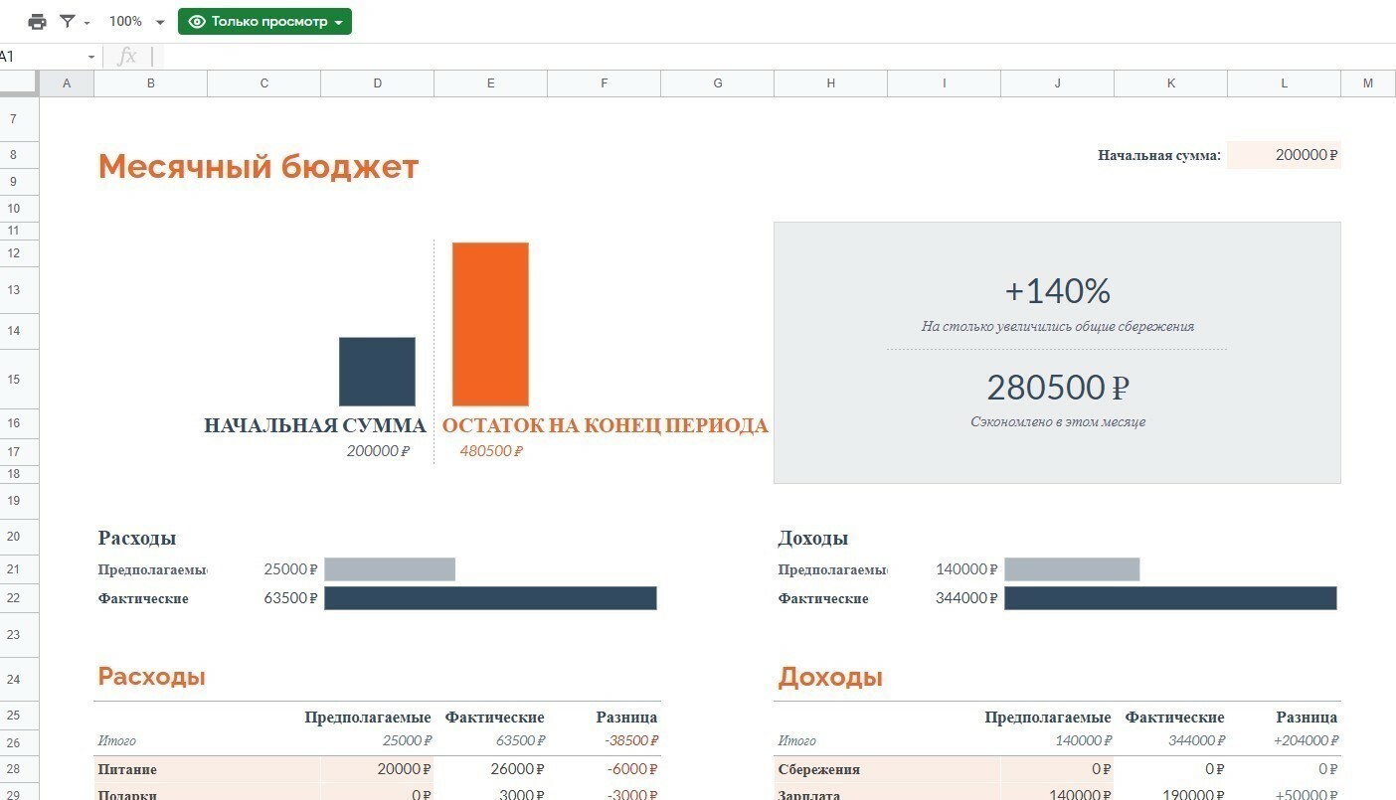This screenshot has height=800, width=1396.
Task: Select column D header
Action: pos(378,83)
